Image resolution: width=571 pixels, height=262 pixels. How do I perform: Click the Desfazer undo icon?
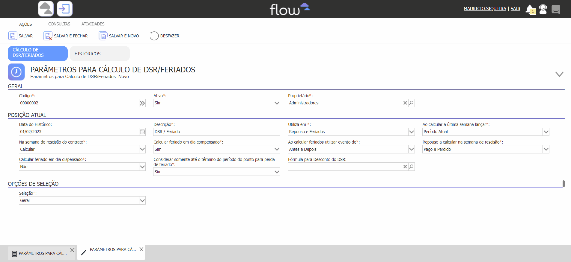tap(154, 36)
